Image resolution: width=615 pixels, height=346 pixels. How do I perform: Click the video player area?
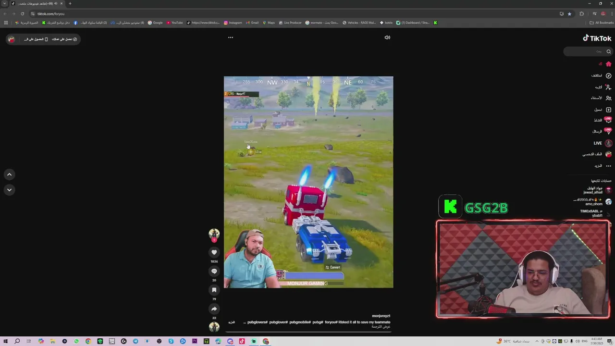[308, 182]
